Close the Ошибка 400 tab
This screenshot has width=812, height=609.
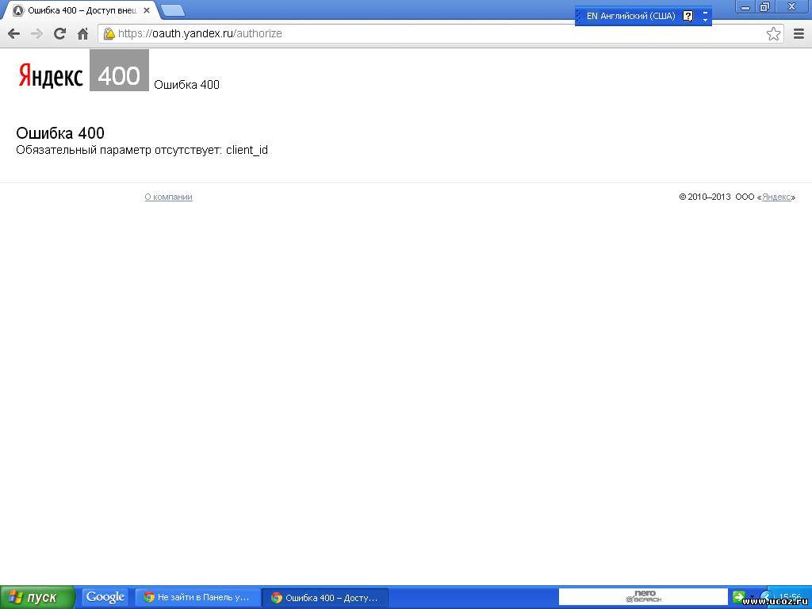pos(147,10)
